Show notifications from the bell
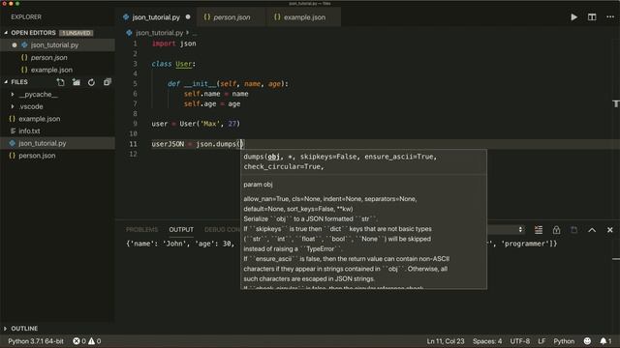Image resolution: width=620 pixels, height=348 pixels. [x=605, y=341]
